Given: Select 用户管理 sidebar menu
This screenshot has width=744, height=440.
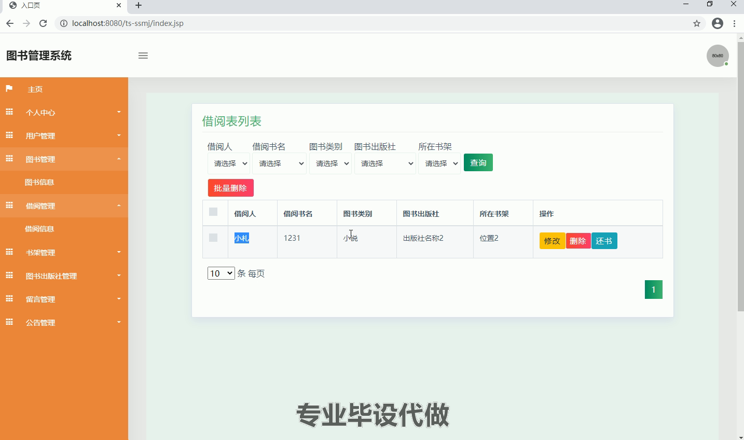Looking at the screenshot, I should click(40, 136).
